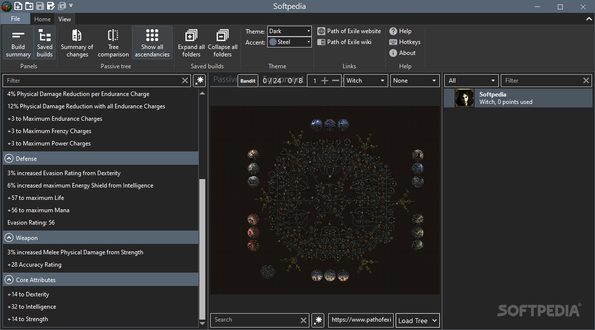
Task: Click the pathofexile URL field
Action: pos(361,320)
